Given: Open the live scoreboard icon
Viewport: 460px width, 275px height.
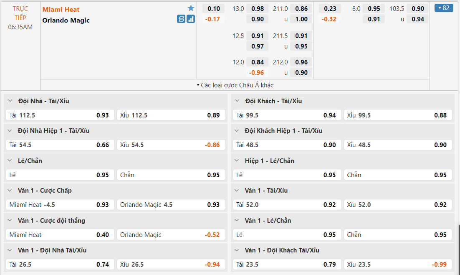Looking at the screenshot, I should 181,19.
